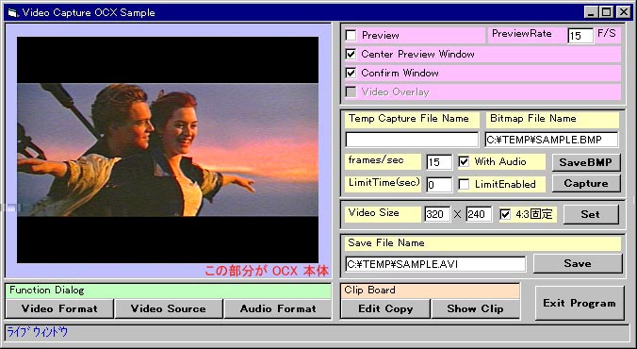Uncheck Center Preview Window
Screen dimensions: 637x349
[351, 54]
